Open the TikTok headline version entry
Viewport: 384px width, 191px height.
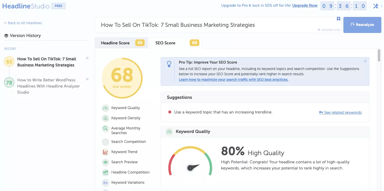(47, 62)
